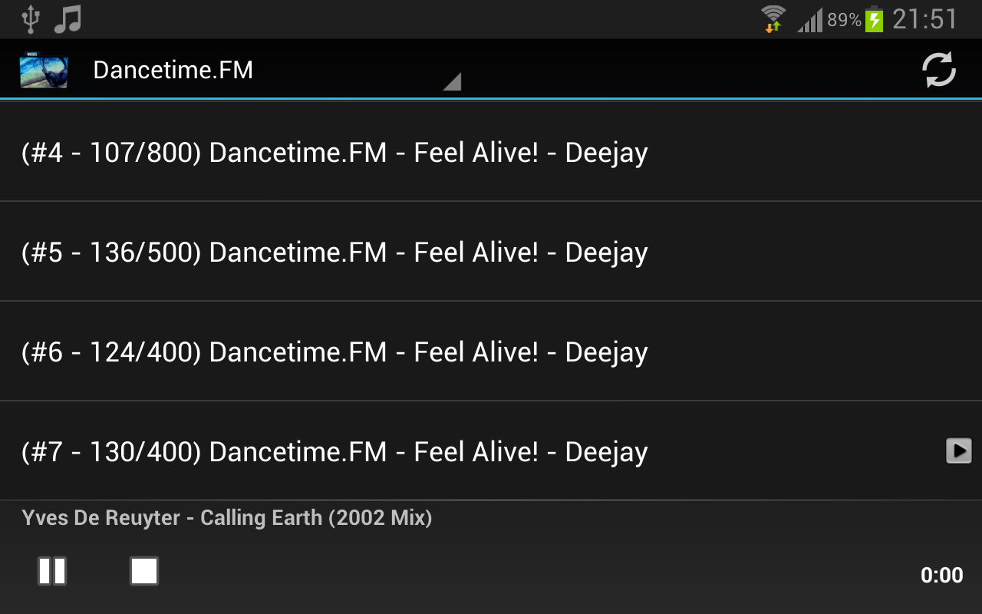The image size is (982, 614).
Task: Tap the 0:00 elapsed time display
Action: tap(941, 575)
